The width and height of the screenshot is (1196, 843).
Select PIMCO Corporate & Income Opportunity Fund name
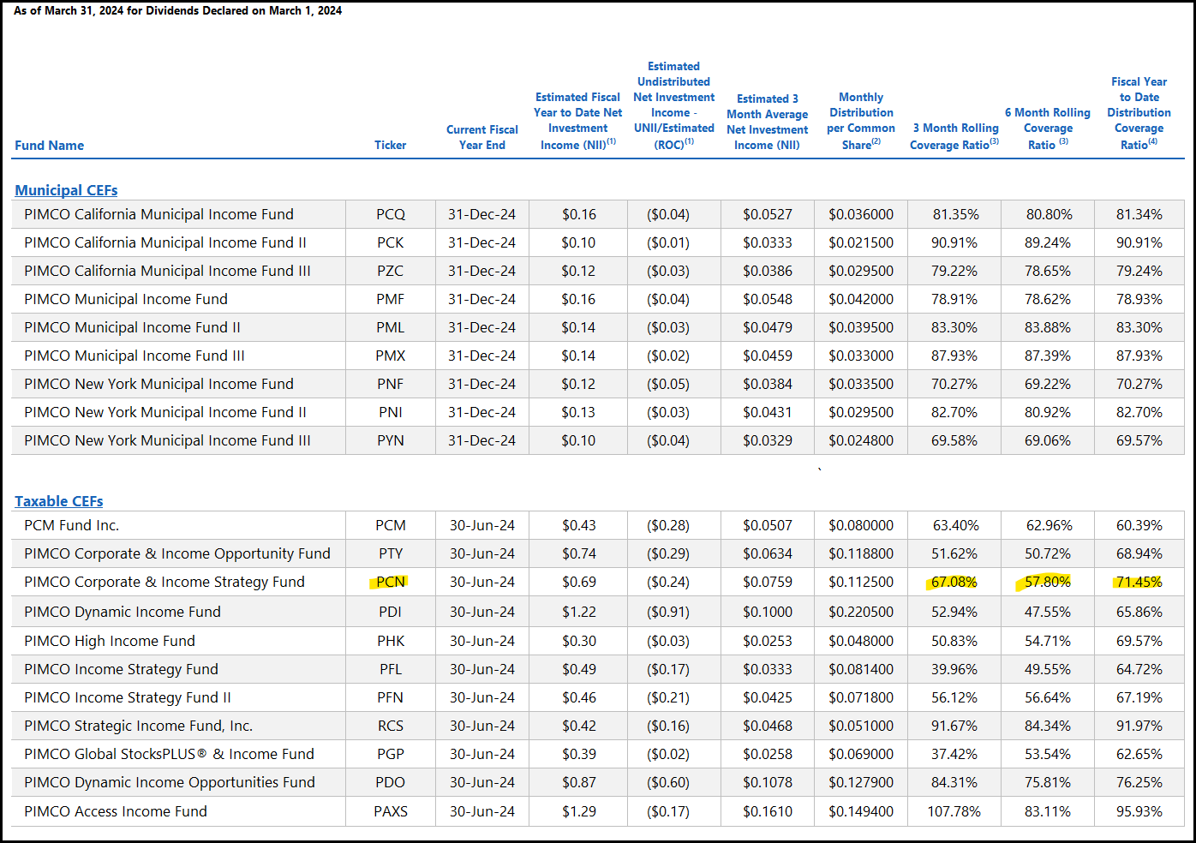177,553
